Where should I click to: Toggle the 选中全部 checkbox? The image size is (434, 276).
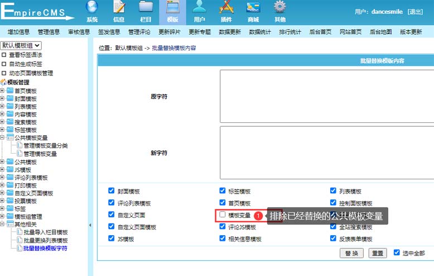pyautogui.click(x=397, y=253)
